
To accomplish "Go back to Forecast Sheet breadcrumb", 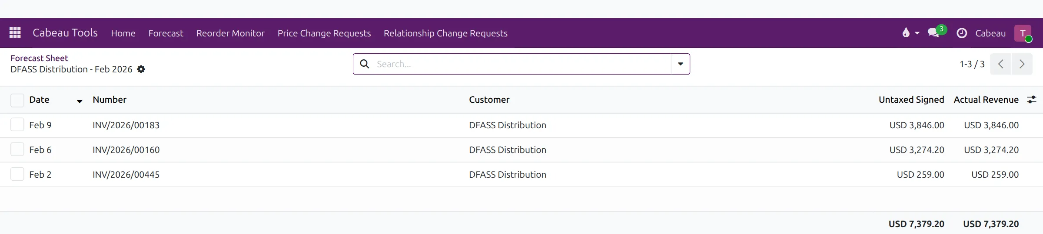I will (x=39, y=58).
